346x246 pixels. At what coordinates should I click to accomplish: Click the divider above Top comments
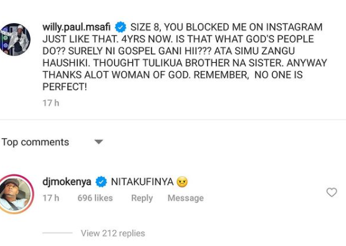pyautogui.click(x=173, y=120)
